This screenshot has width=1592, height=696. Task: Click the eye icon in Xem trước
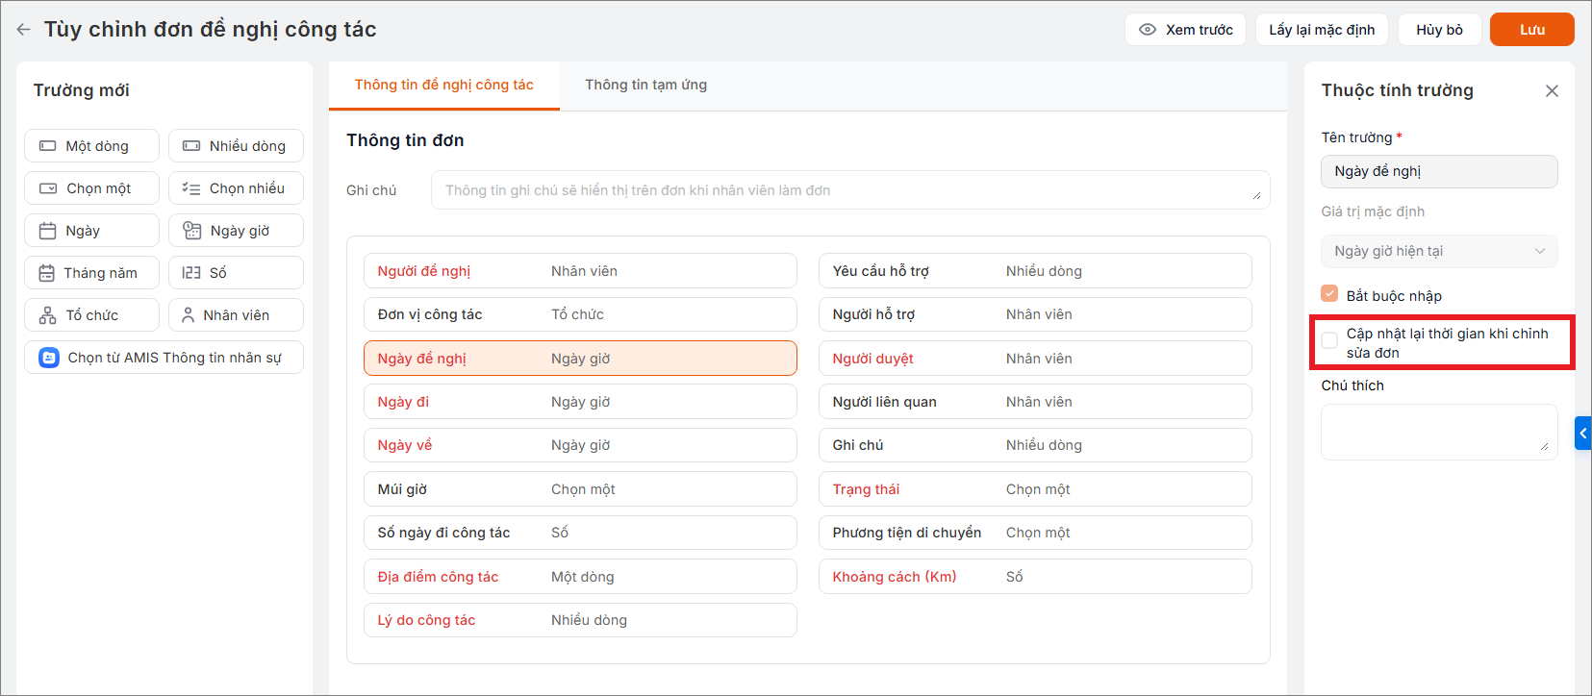click(x=1147, y=30)
